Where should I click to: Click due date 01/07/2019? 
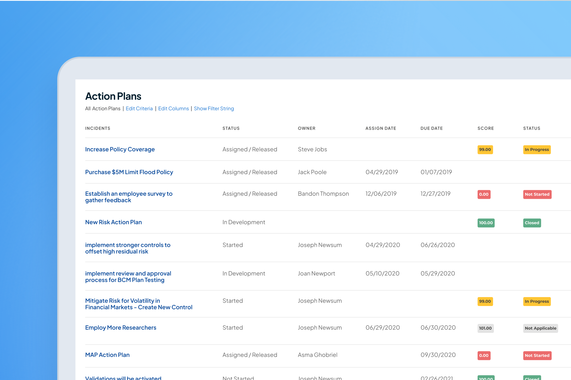pos(436,172)
